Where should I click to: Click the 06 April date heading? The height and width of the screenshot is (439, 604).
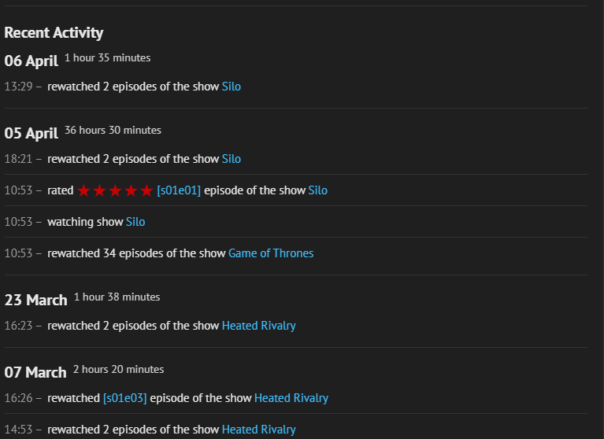tap(31, 61)
